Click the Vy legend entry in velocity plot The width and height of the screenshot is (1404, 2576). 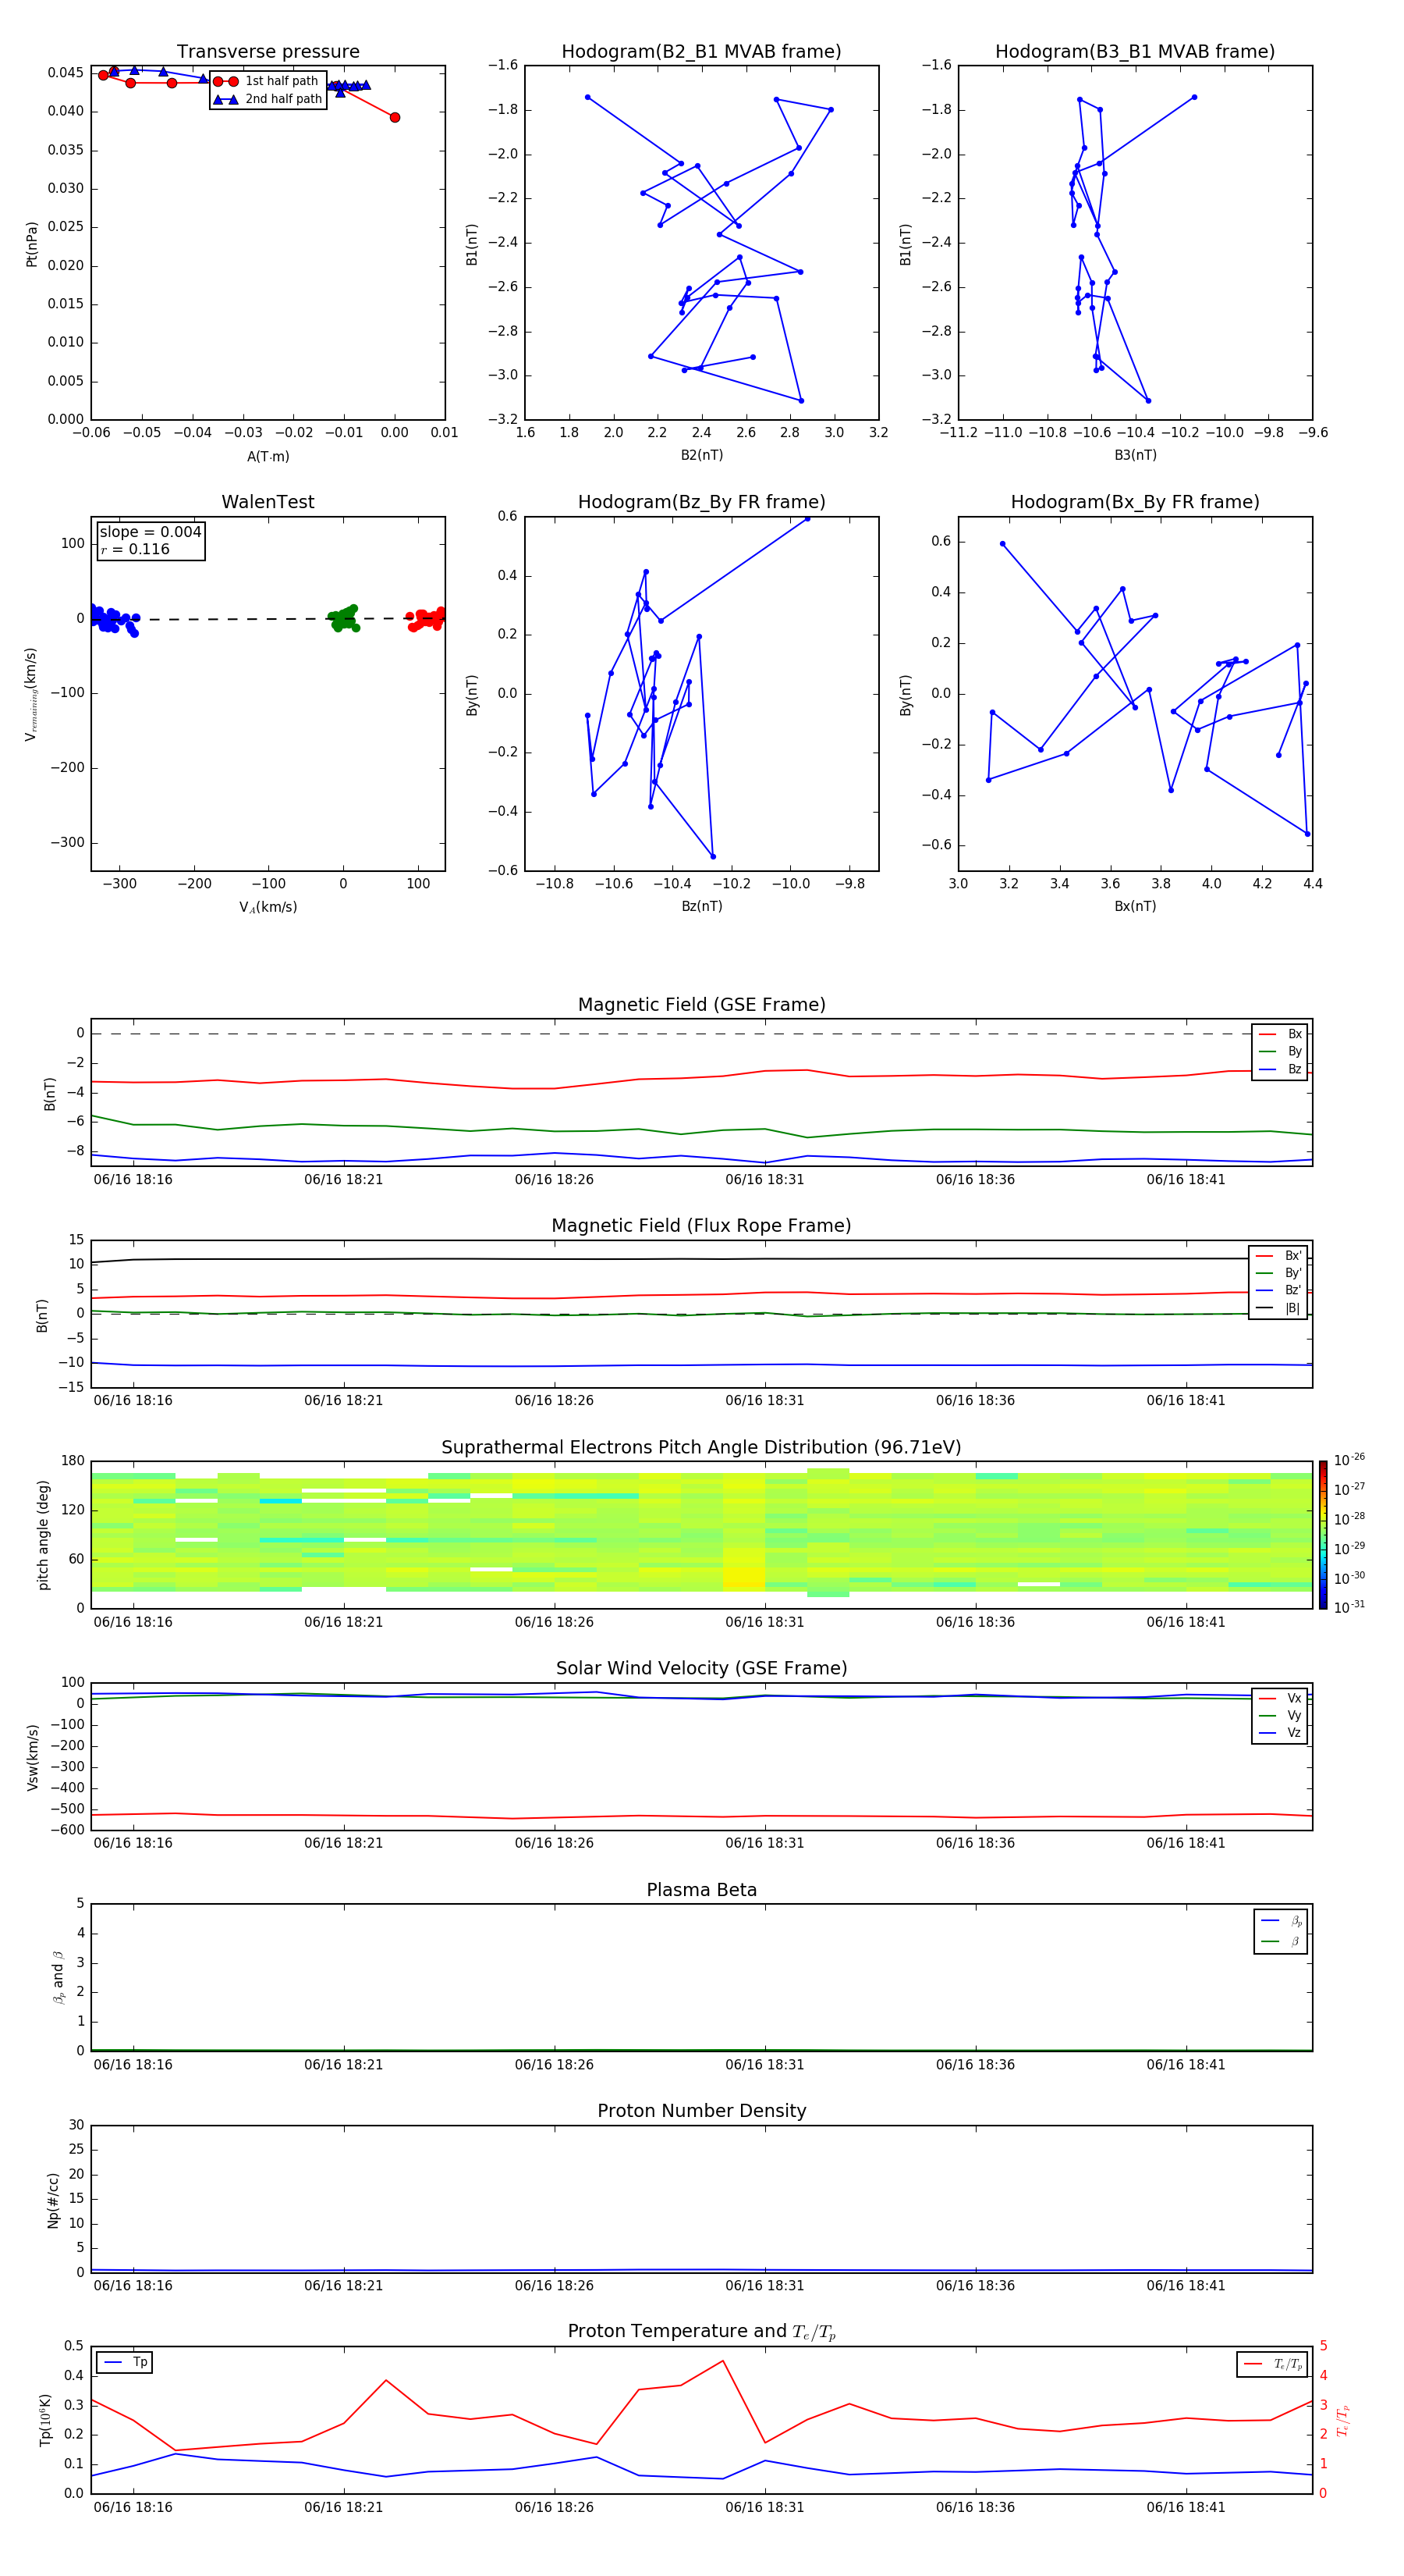tap(1280, 1716)
